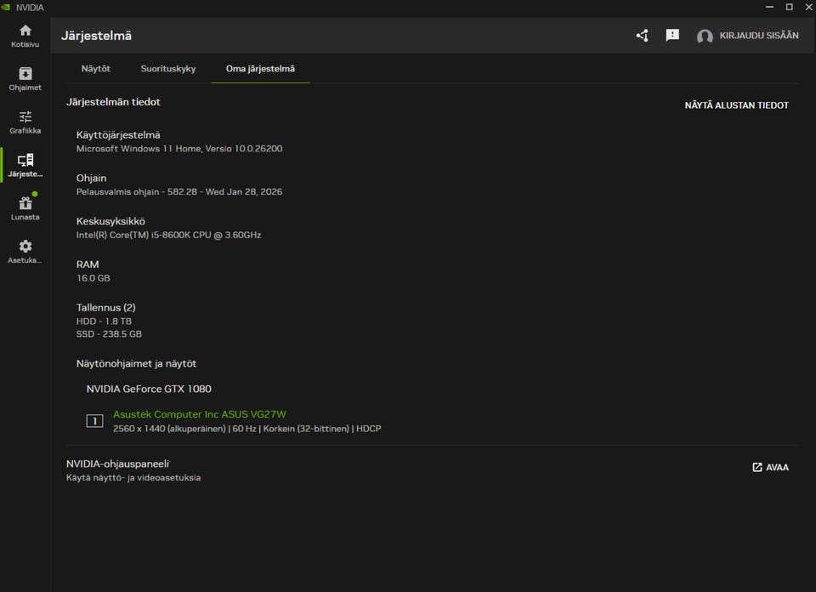Click the Asustek Computer Inc ASUS VG27W link

pyautogui.click(x=200, y=414)
